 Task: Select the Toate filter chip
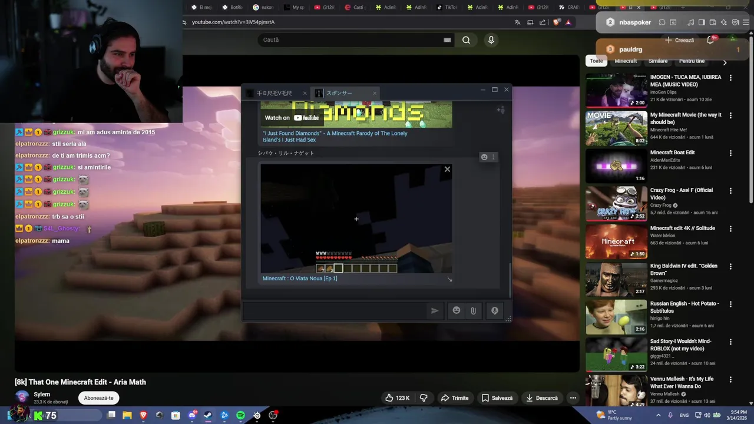coord(597,61)
